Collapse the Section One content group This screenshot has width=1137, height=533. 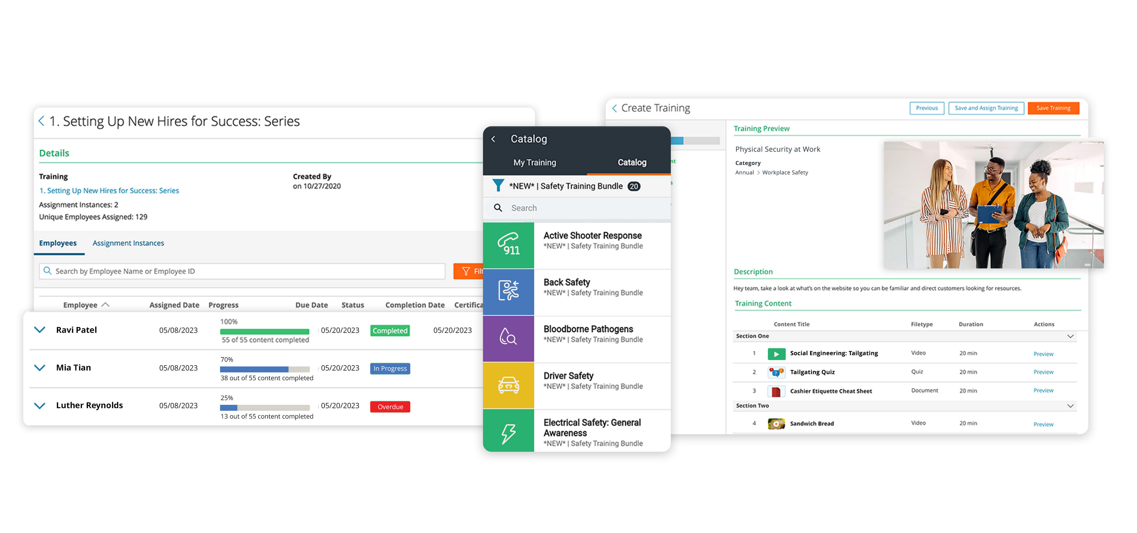pyautogui.click(x=1070, y=336)
